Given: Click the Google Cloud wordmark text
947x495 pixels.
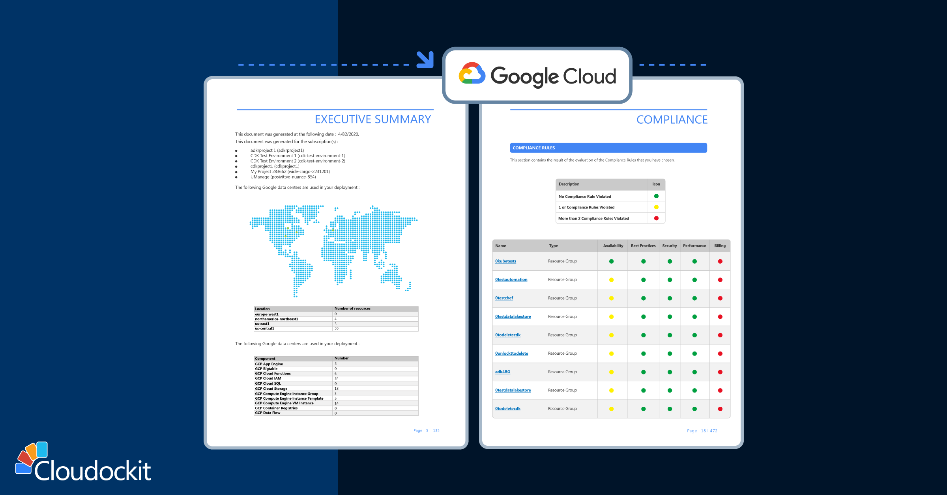Looking at the screenshot, I should [553, 76].
